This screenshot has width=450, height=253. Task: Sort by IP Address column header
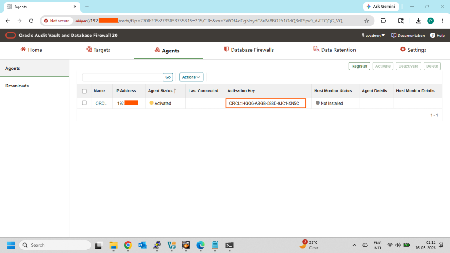(126, 91)
